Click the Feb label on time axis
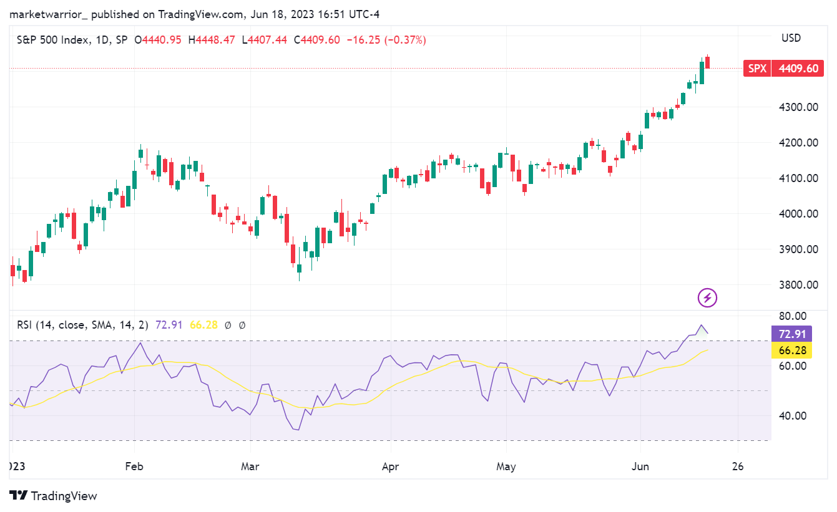The width and height of the screenshot is (837, 512). (134, 466)
